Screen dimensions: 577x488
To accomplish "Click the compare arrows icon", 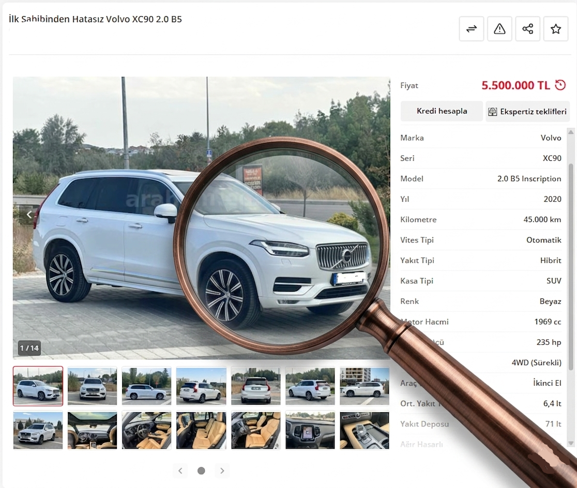I will [x=472, y=29].
